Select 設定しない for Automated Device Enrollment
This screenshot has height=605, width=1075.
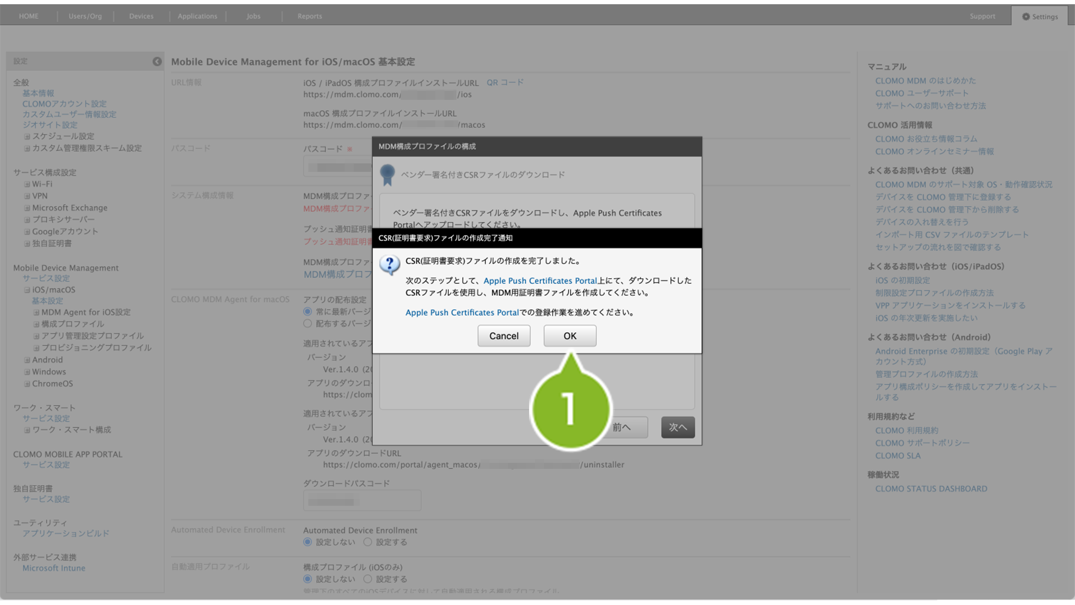point(308,542)
